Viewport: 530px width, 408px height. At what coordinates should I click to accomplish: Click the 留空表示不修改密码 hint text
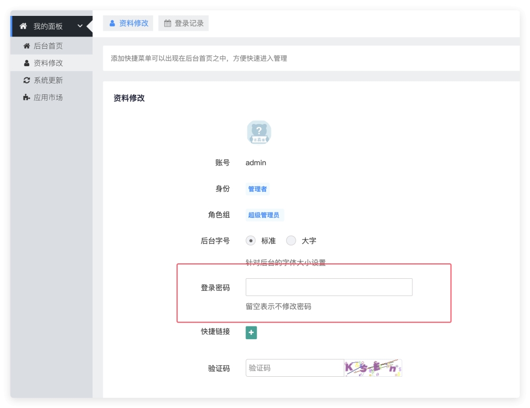coord(279,306)
